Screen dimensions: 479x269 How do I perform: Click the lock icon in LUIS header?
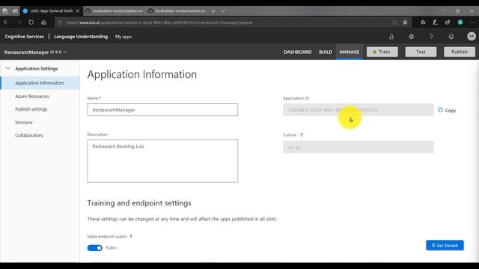[x=391, y=37]
